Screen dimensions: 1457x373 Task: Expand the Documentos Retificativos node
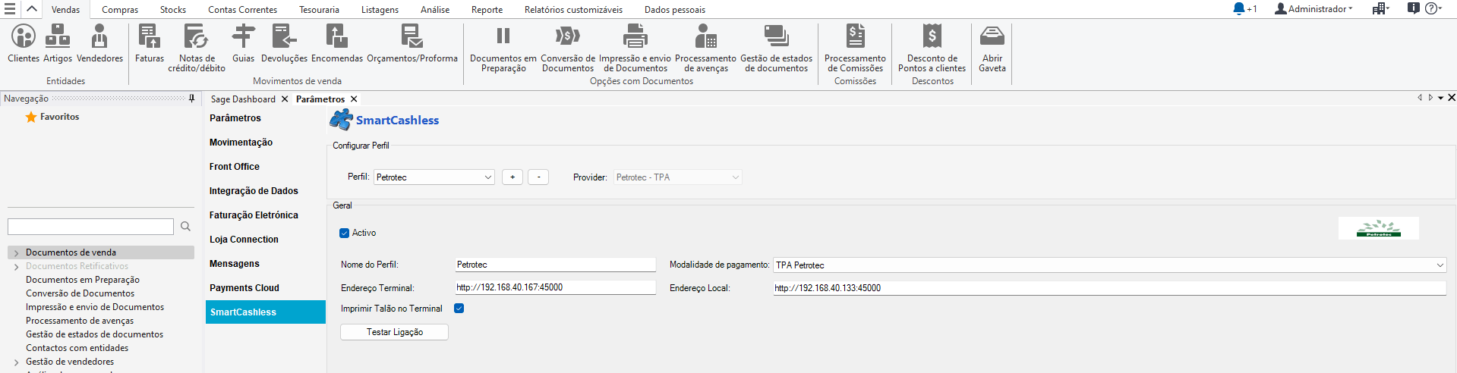(16, 267)
